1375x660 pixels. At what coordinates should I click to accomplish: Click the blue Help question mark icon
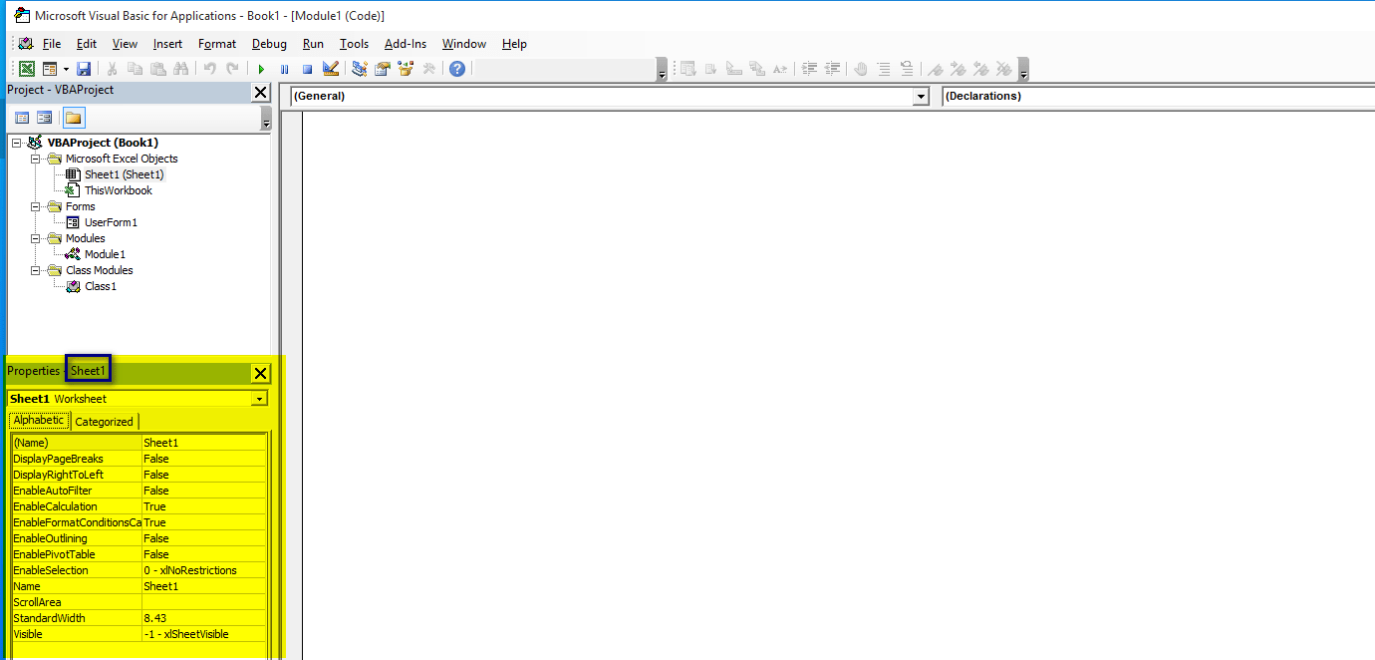457,69
